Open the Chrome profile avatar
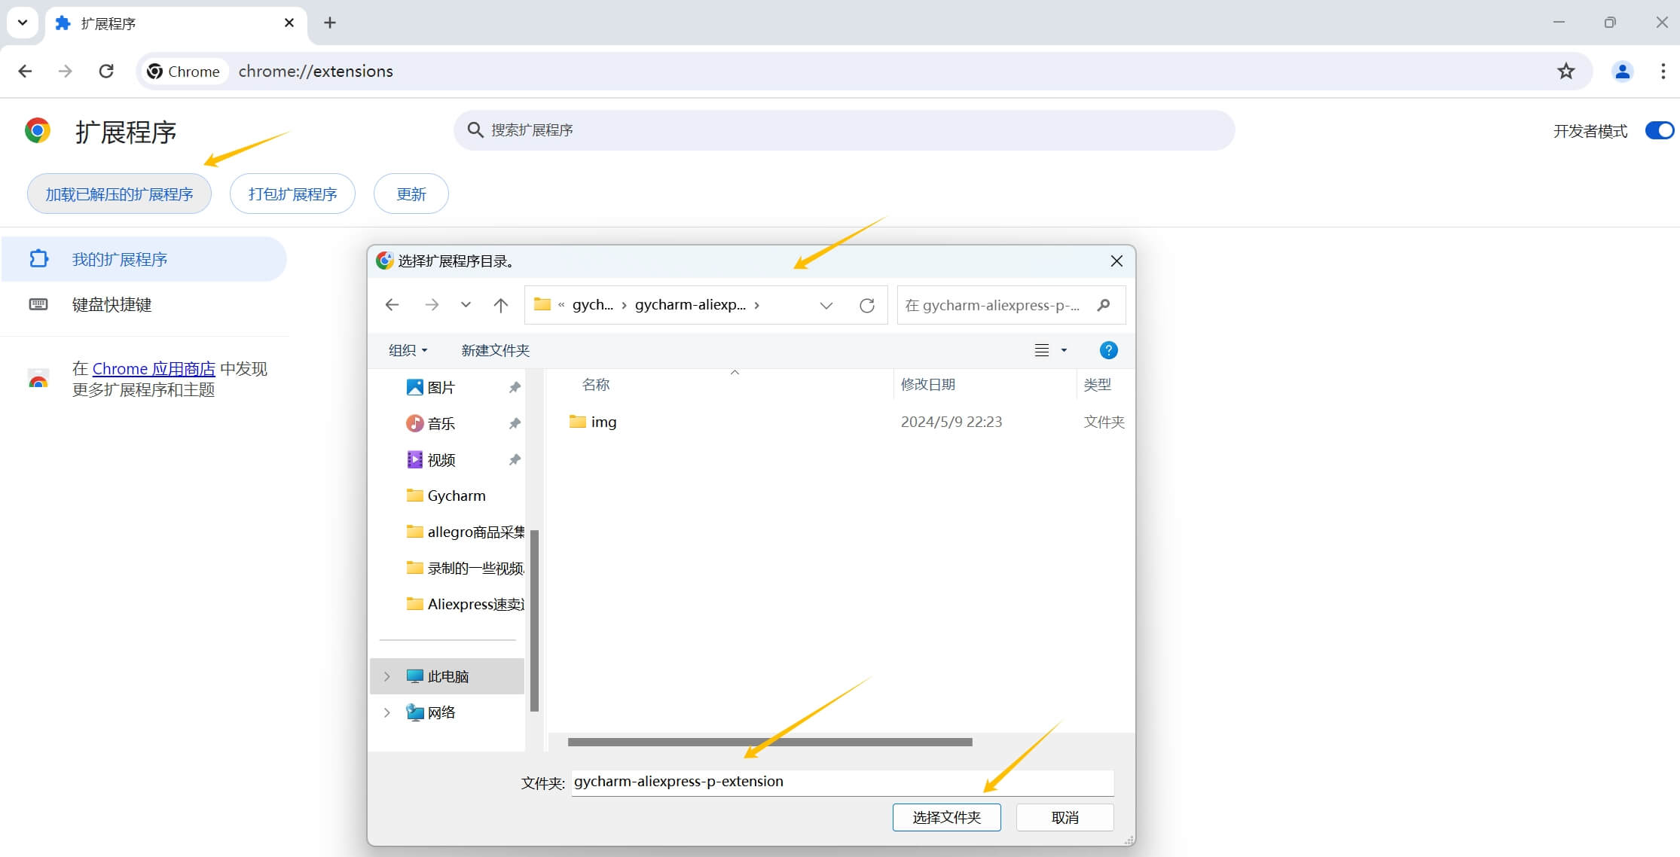 [1622, 71]
